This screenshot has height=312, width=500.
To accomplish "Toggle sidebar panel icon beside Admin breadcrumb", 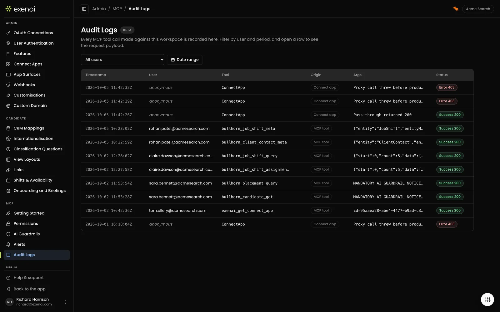I will click(x=84, y=9).
